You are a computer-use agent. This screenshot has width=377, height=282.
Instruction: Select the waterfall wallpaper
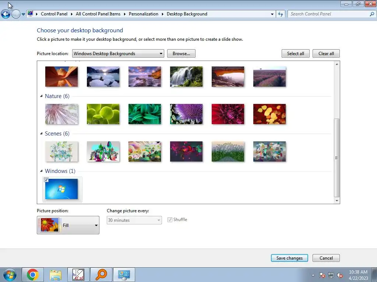(186, 76)
